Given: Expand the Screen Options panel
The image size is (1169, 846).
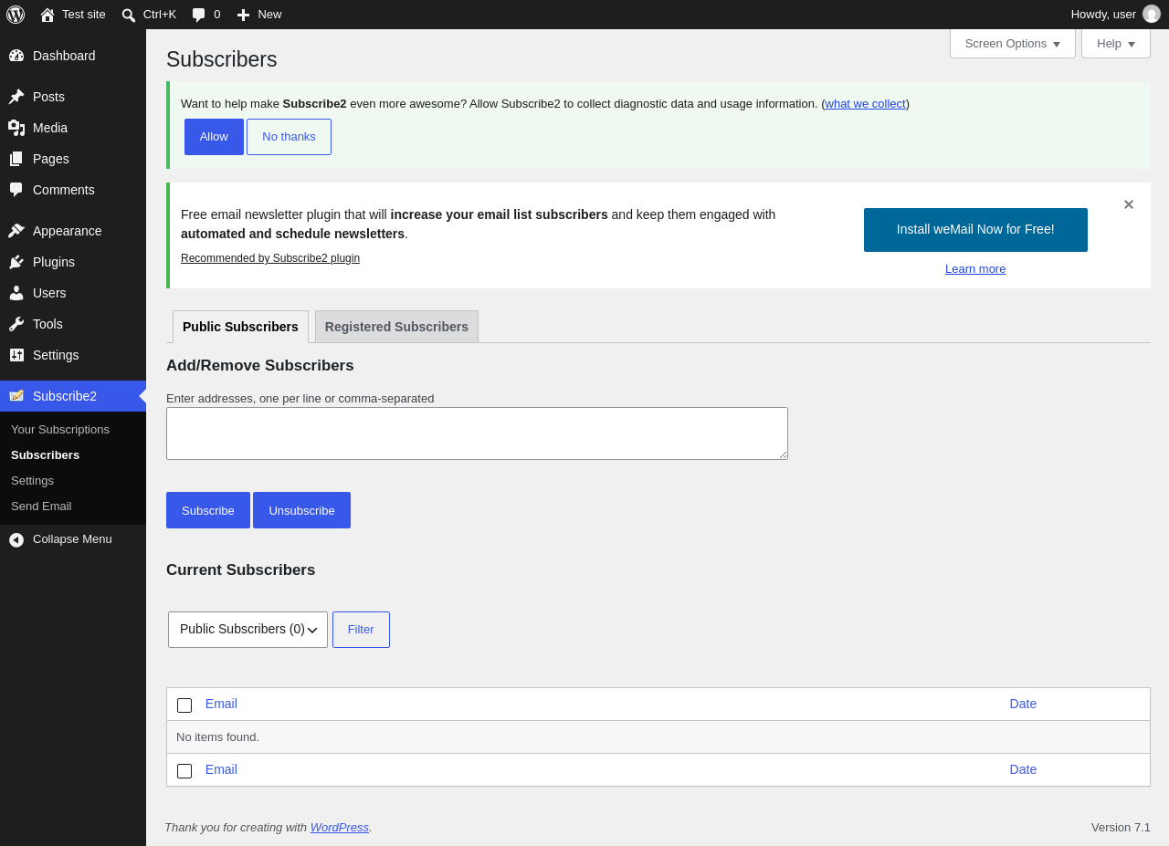Looking at the screenshot, I should (1013, 43).
